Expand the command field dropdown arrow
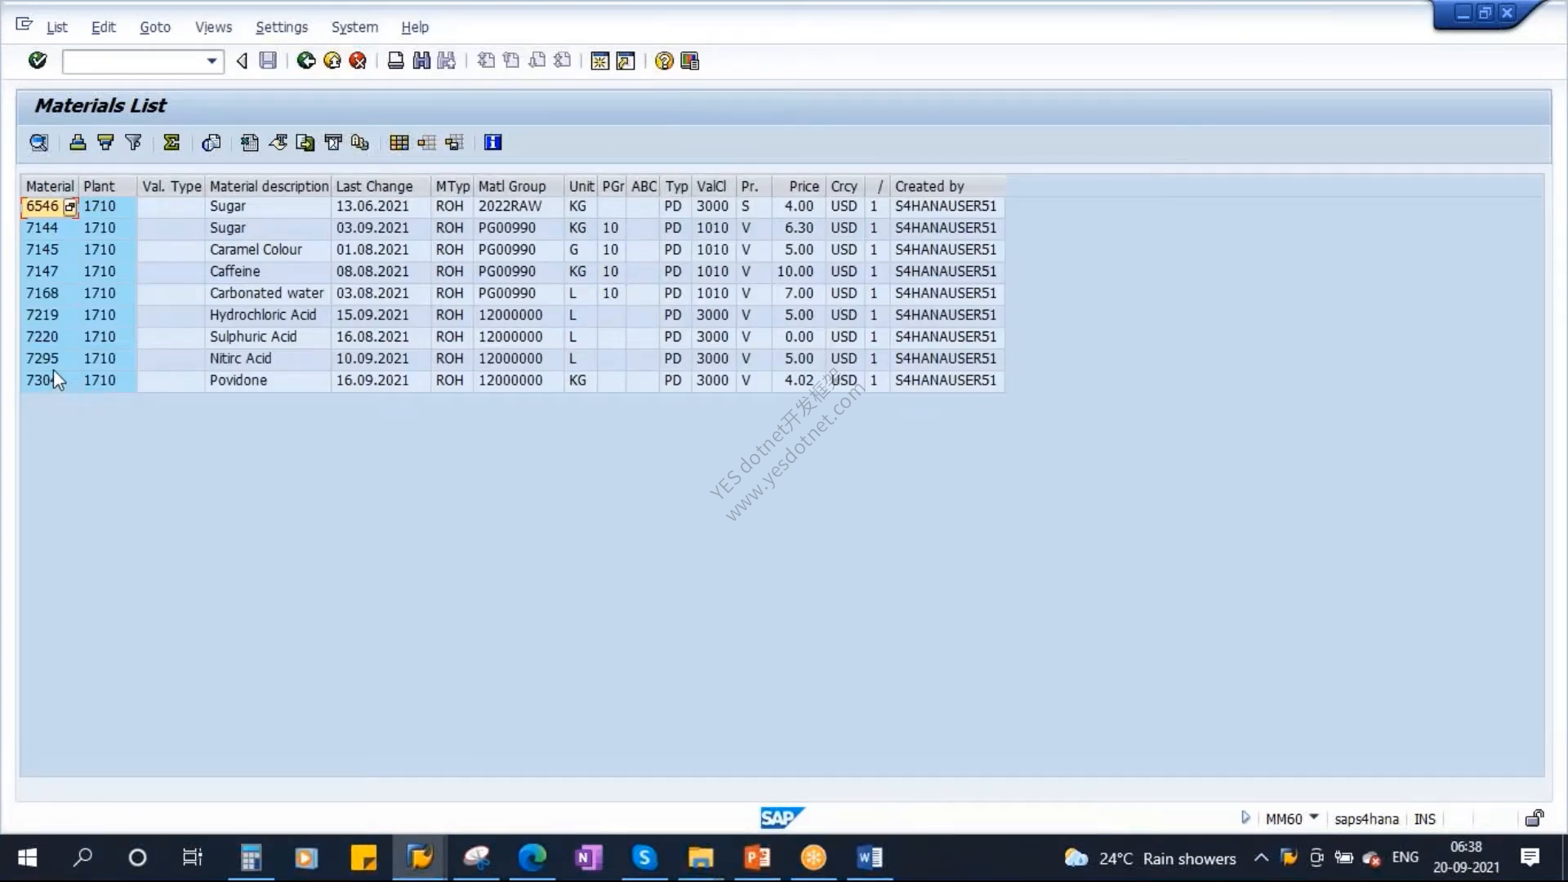Image resolution: width=1568 pixels, height=882 pixels. pyautogui.click(x=212, y=61)
